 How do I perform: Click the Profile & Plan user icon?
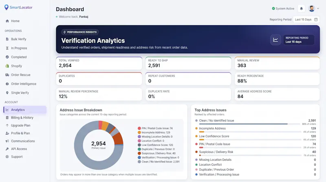tap(7, 133)
